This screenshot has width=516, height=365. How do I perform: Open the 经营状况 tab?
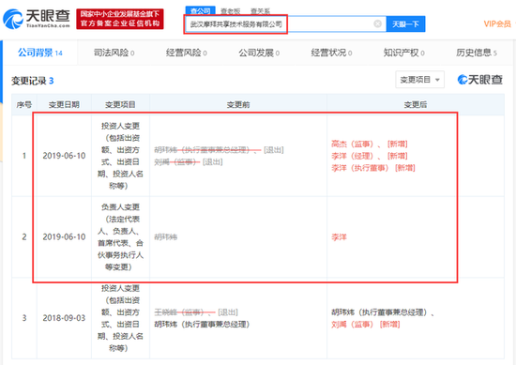coord(331,53)
